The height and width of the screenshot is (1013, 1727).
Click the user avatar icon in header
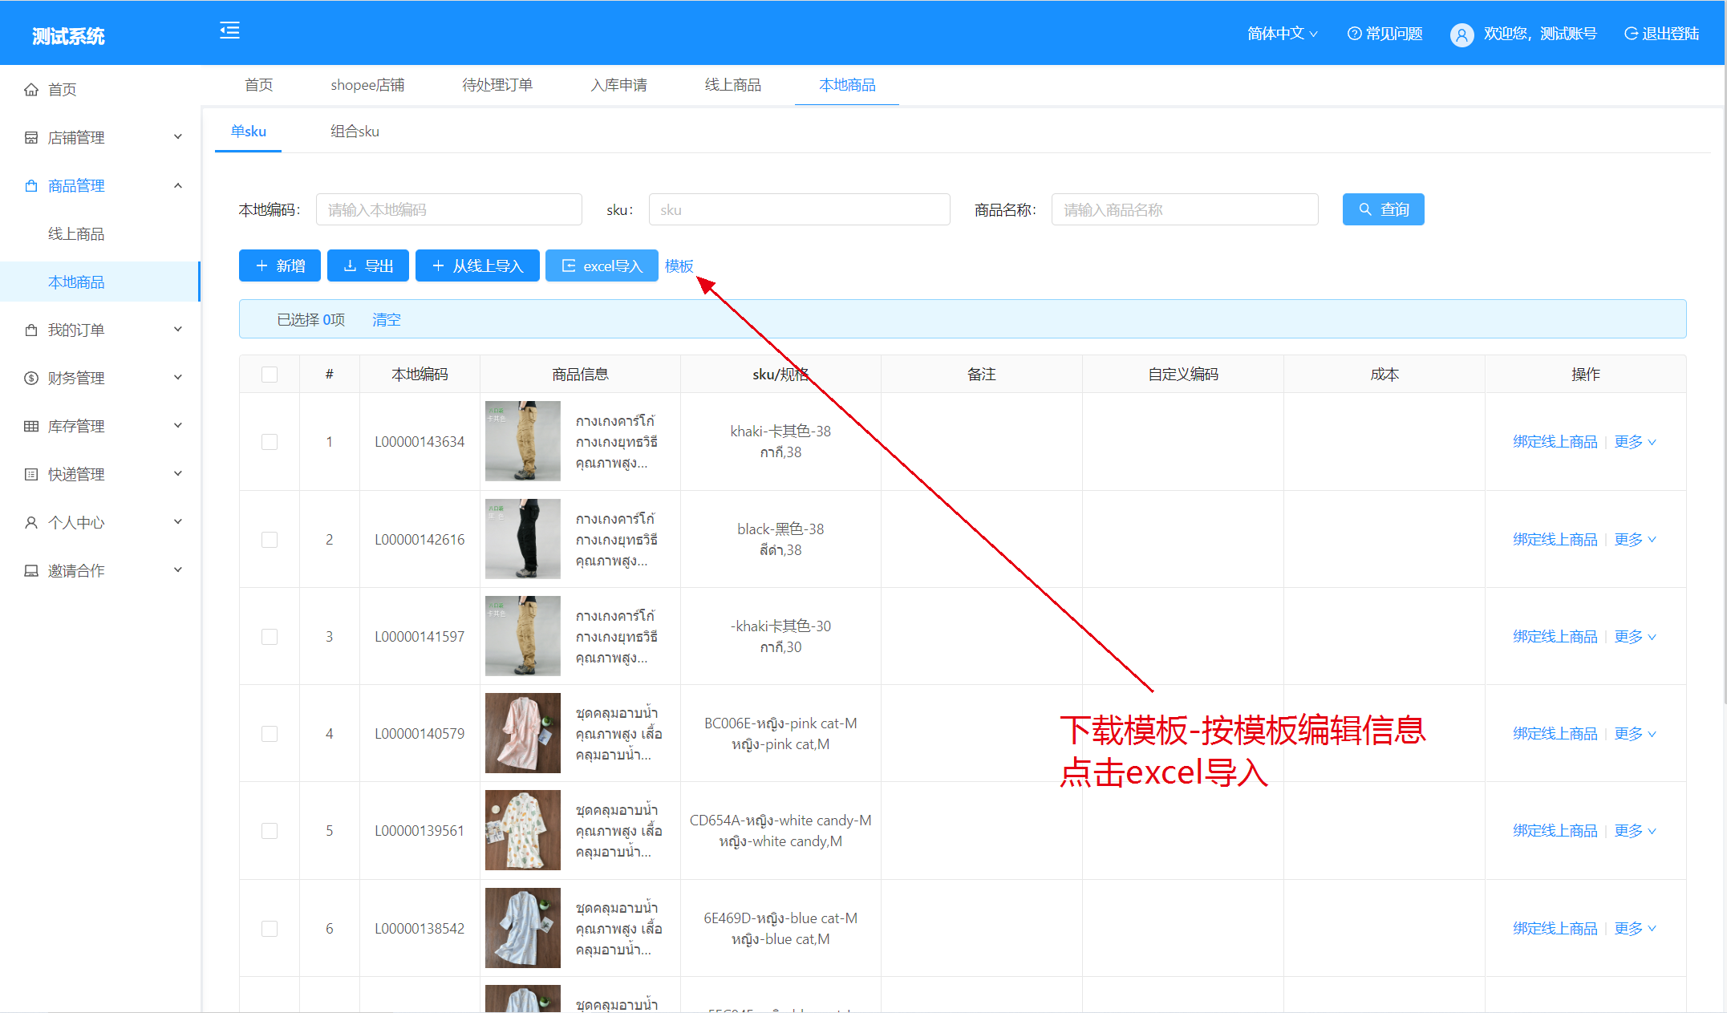[1461, 34]
